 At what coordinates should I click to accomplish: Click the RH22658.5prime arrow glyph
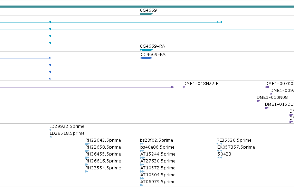point(87,151)
